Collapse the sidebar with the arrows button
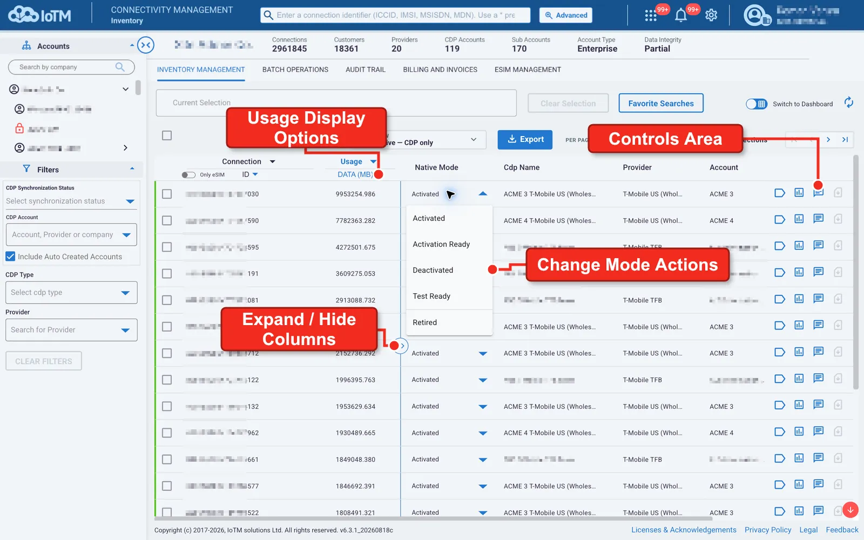This screenshot has height=540, width=864. tap(145, 45)
